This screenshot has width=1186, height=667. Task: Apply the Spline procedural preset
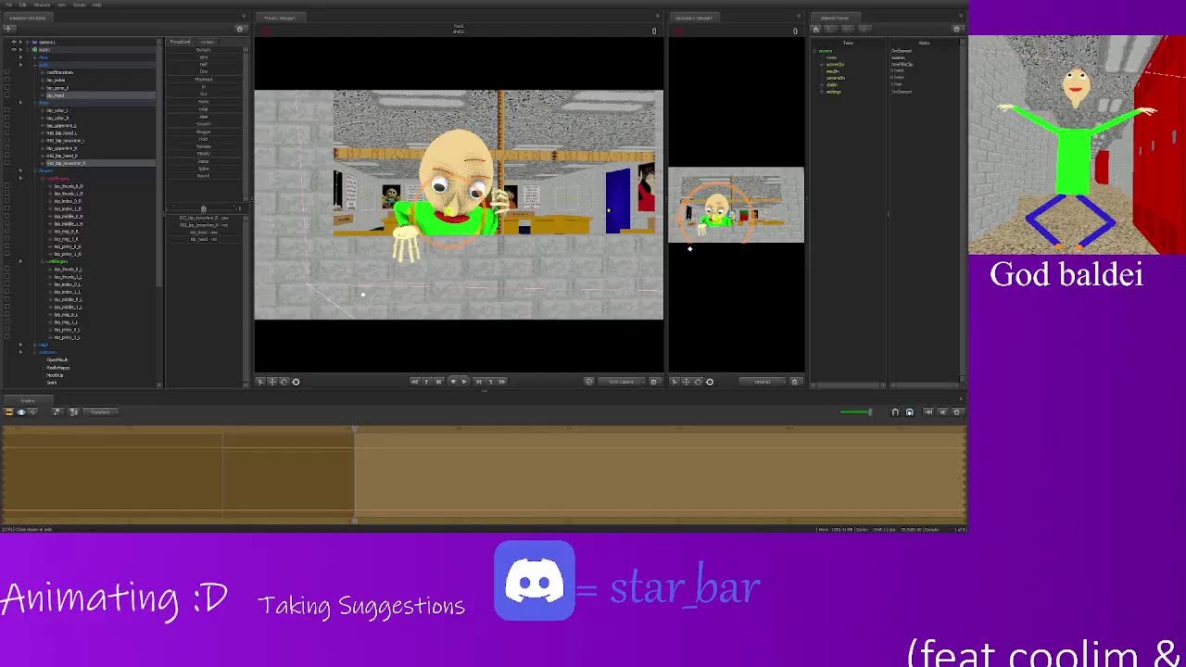pyautogui.click(x=204, y=169)
